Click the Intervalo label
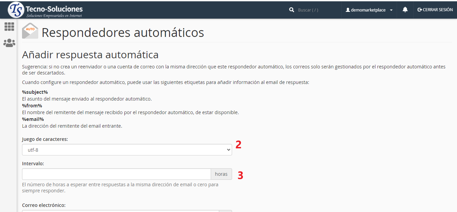 [33, 164]
